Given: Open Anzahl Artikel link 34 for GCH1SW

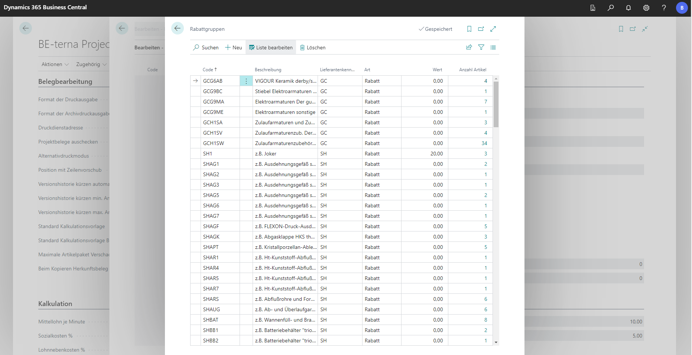Looking at the screenshot, I should [x=484, y=143].
